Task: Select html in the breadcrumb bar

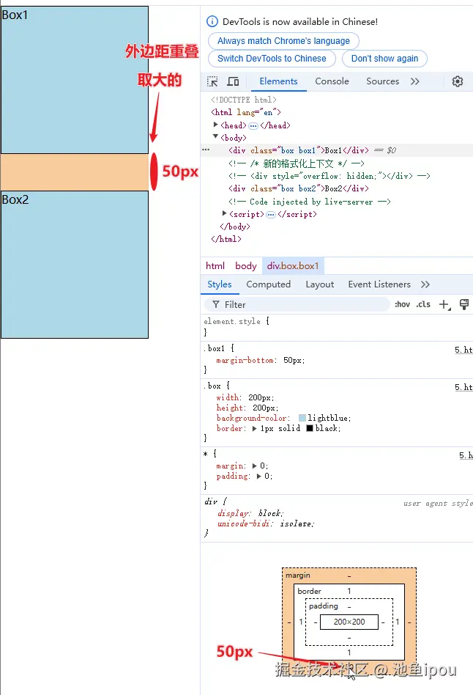Action: 215,266
